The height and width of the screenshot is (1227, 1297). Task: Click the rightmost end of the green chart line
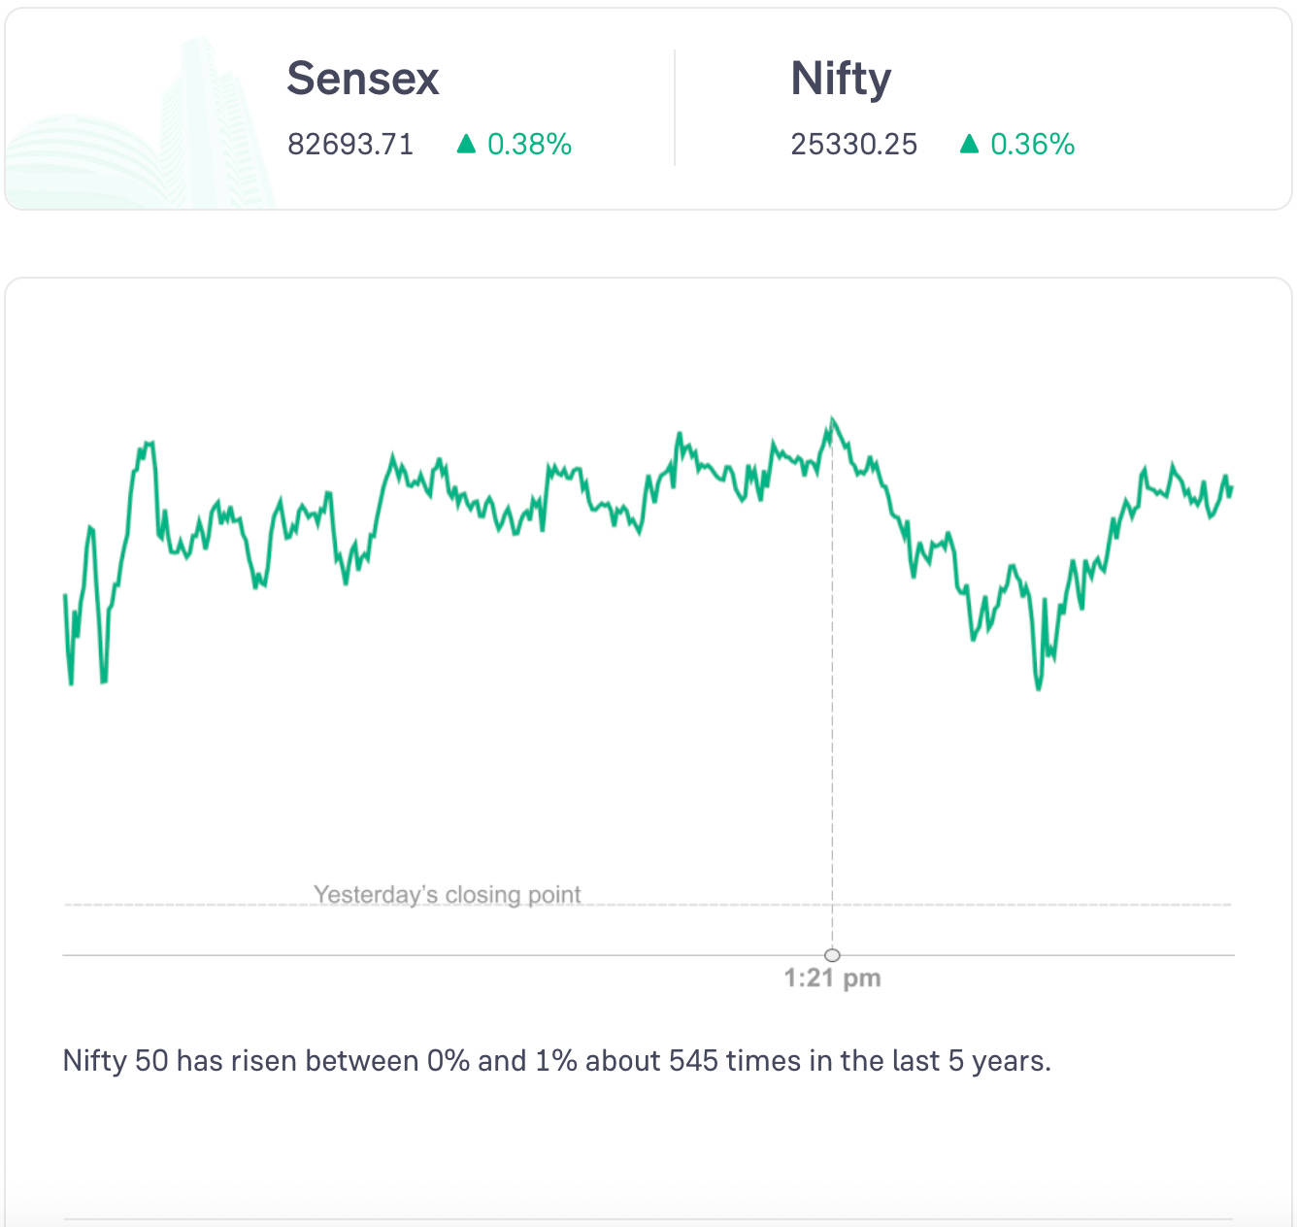coord(1231,488)
